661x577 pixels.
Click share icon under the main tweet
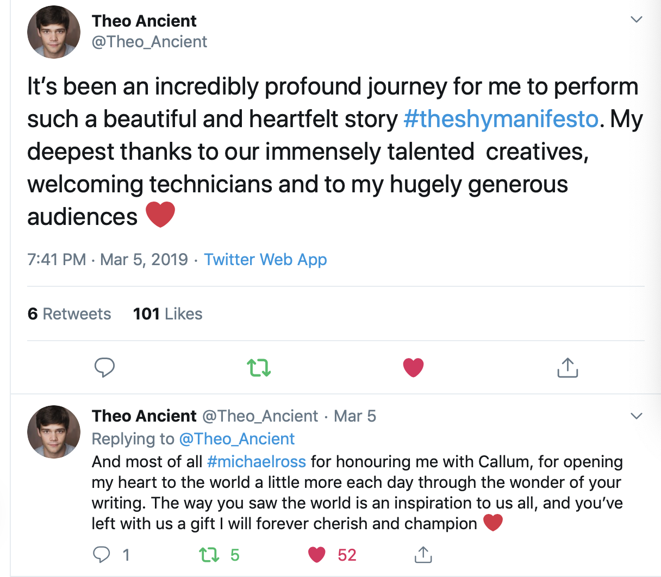coord(568,368)
